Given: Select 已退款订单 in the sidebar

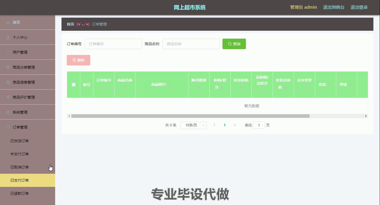Looking at the screenshot, I should 20,193.
